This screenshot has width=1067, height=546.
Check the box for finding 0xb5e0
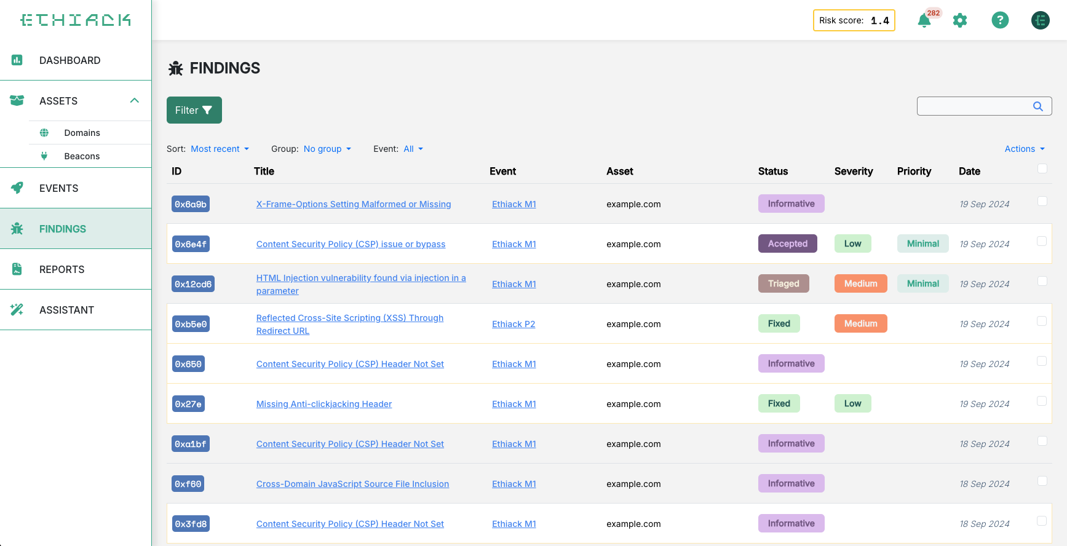tap(1042, 321)
